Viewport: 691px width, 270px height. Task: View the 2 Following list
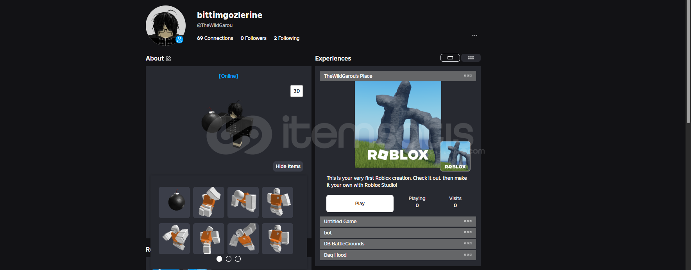tap(286, 38)
